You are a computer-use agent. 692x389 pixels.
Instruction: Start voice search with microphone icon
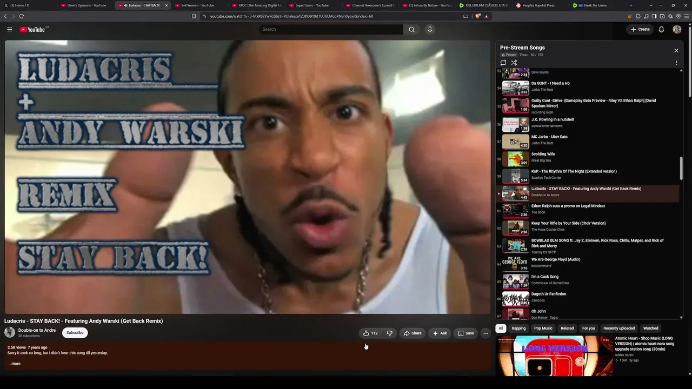pyautogui.click(x=430, y=29)
